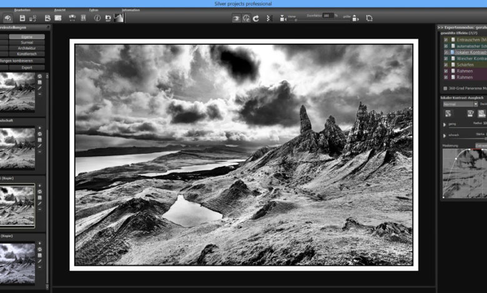The width and height of the screenshot is (487, 293).
Task: Click the crop tool icon in the toolbar
Action: click(x=369, y=18)
